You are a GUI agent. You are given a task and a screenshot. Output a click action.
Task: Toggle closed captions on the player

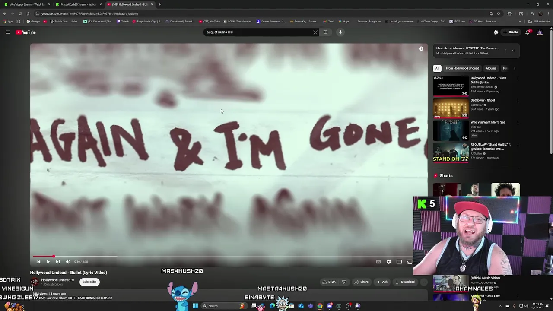tap(378, 262)
